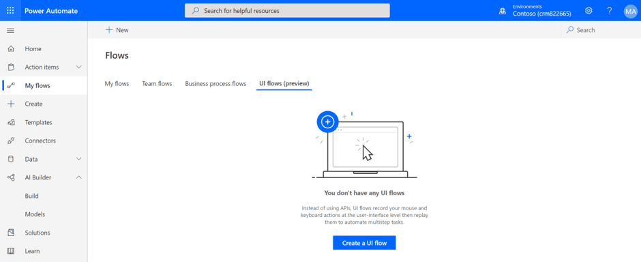Click the blue plus circle on illustration
Image resolution: width=641 pixels, height=262 pixels.
[x=327, y=122]
